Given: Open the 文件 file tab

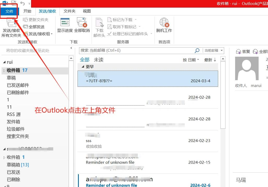Looking at the screenshot, I should pyautogui.click(x=9, y=11).
